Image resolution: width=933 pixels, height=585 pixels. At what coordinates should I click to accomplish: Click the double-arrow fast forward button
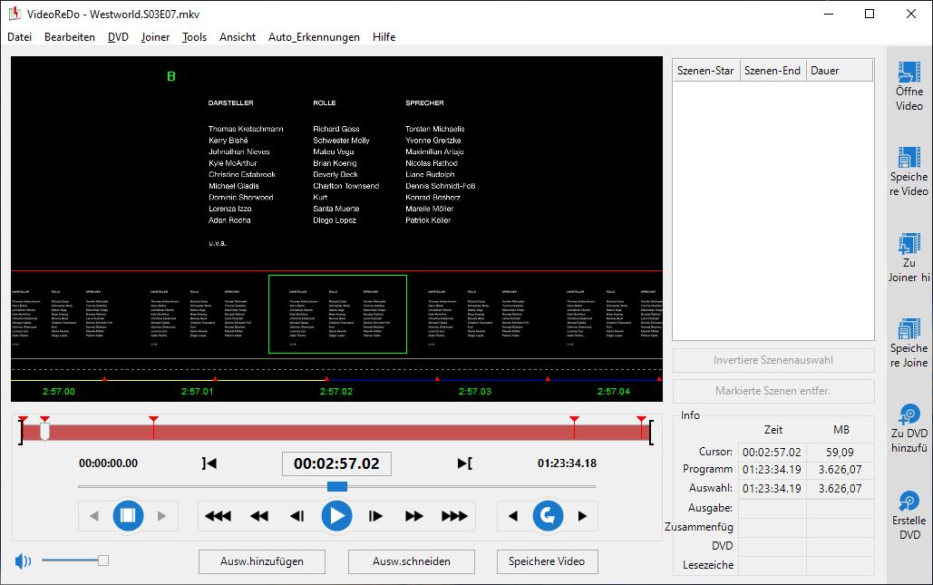pyautogui.click(x=414, y=516)
